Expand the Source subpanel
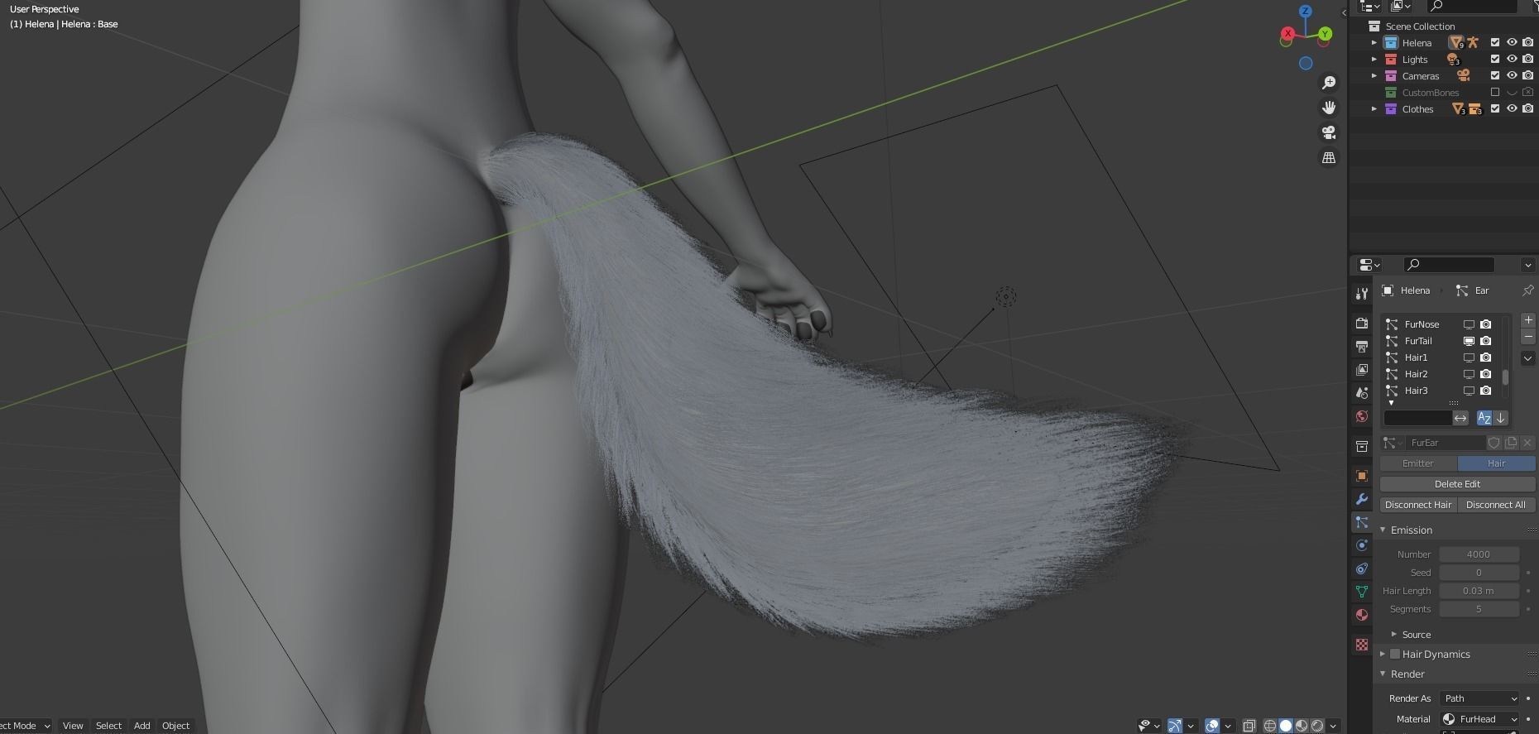Viewport: 1539px width, 734px height. point(1394,635)
